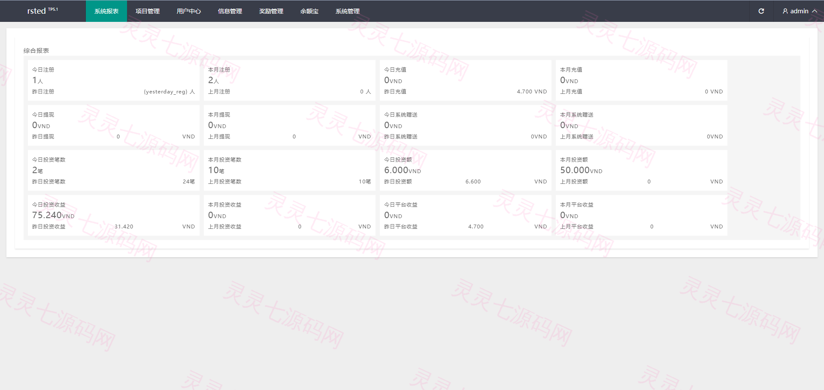Click the refresh icon in top bar
Image resolution: width=824 pixels, height=390 pixels.
(x=761, y=11)
